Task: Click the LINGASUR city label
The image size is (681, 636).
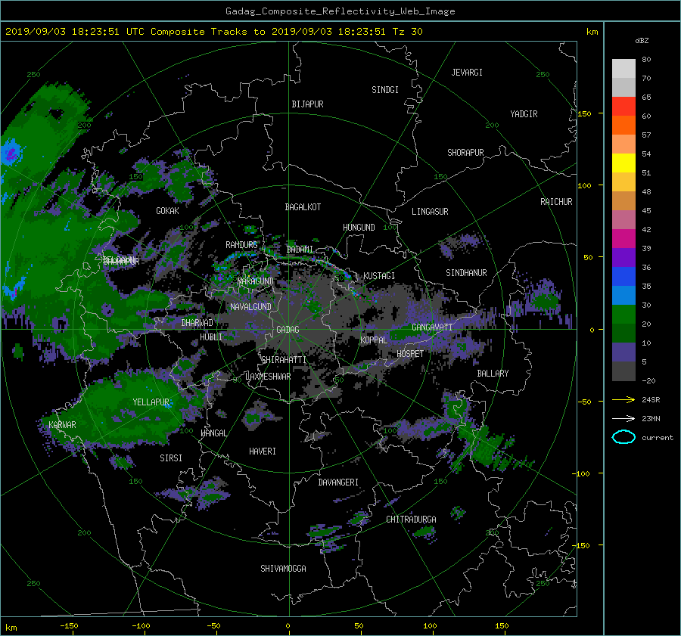Action: point(430,212)
